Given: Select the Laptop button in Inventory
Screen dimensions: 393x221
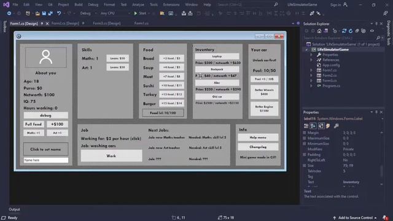Looking at the screenshot, I should pyautogui.click(x=217, y=56).
